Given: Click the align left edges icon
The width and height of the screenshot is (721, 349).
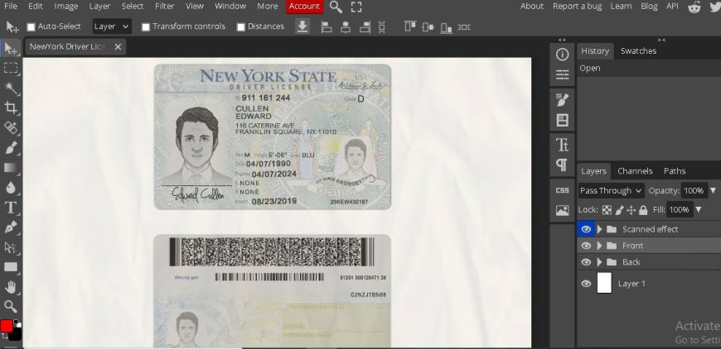Looking at the screenshot, I should point(326,27).
